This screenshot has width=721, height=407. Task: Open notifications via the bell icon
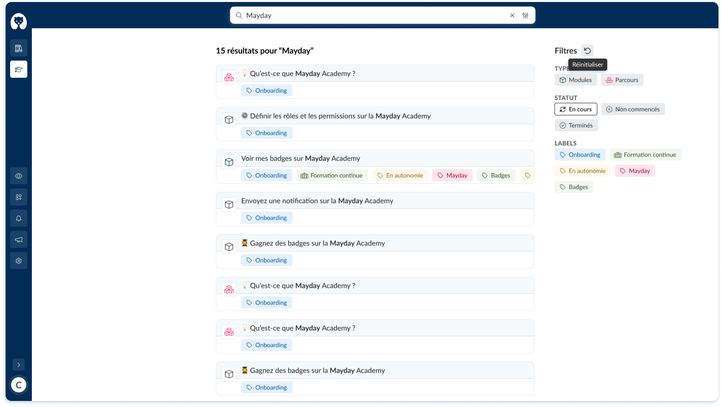pos(19,218)
